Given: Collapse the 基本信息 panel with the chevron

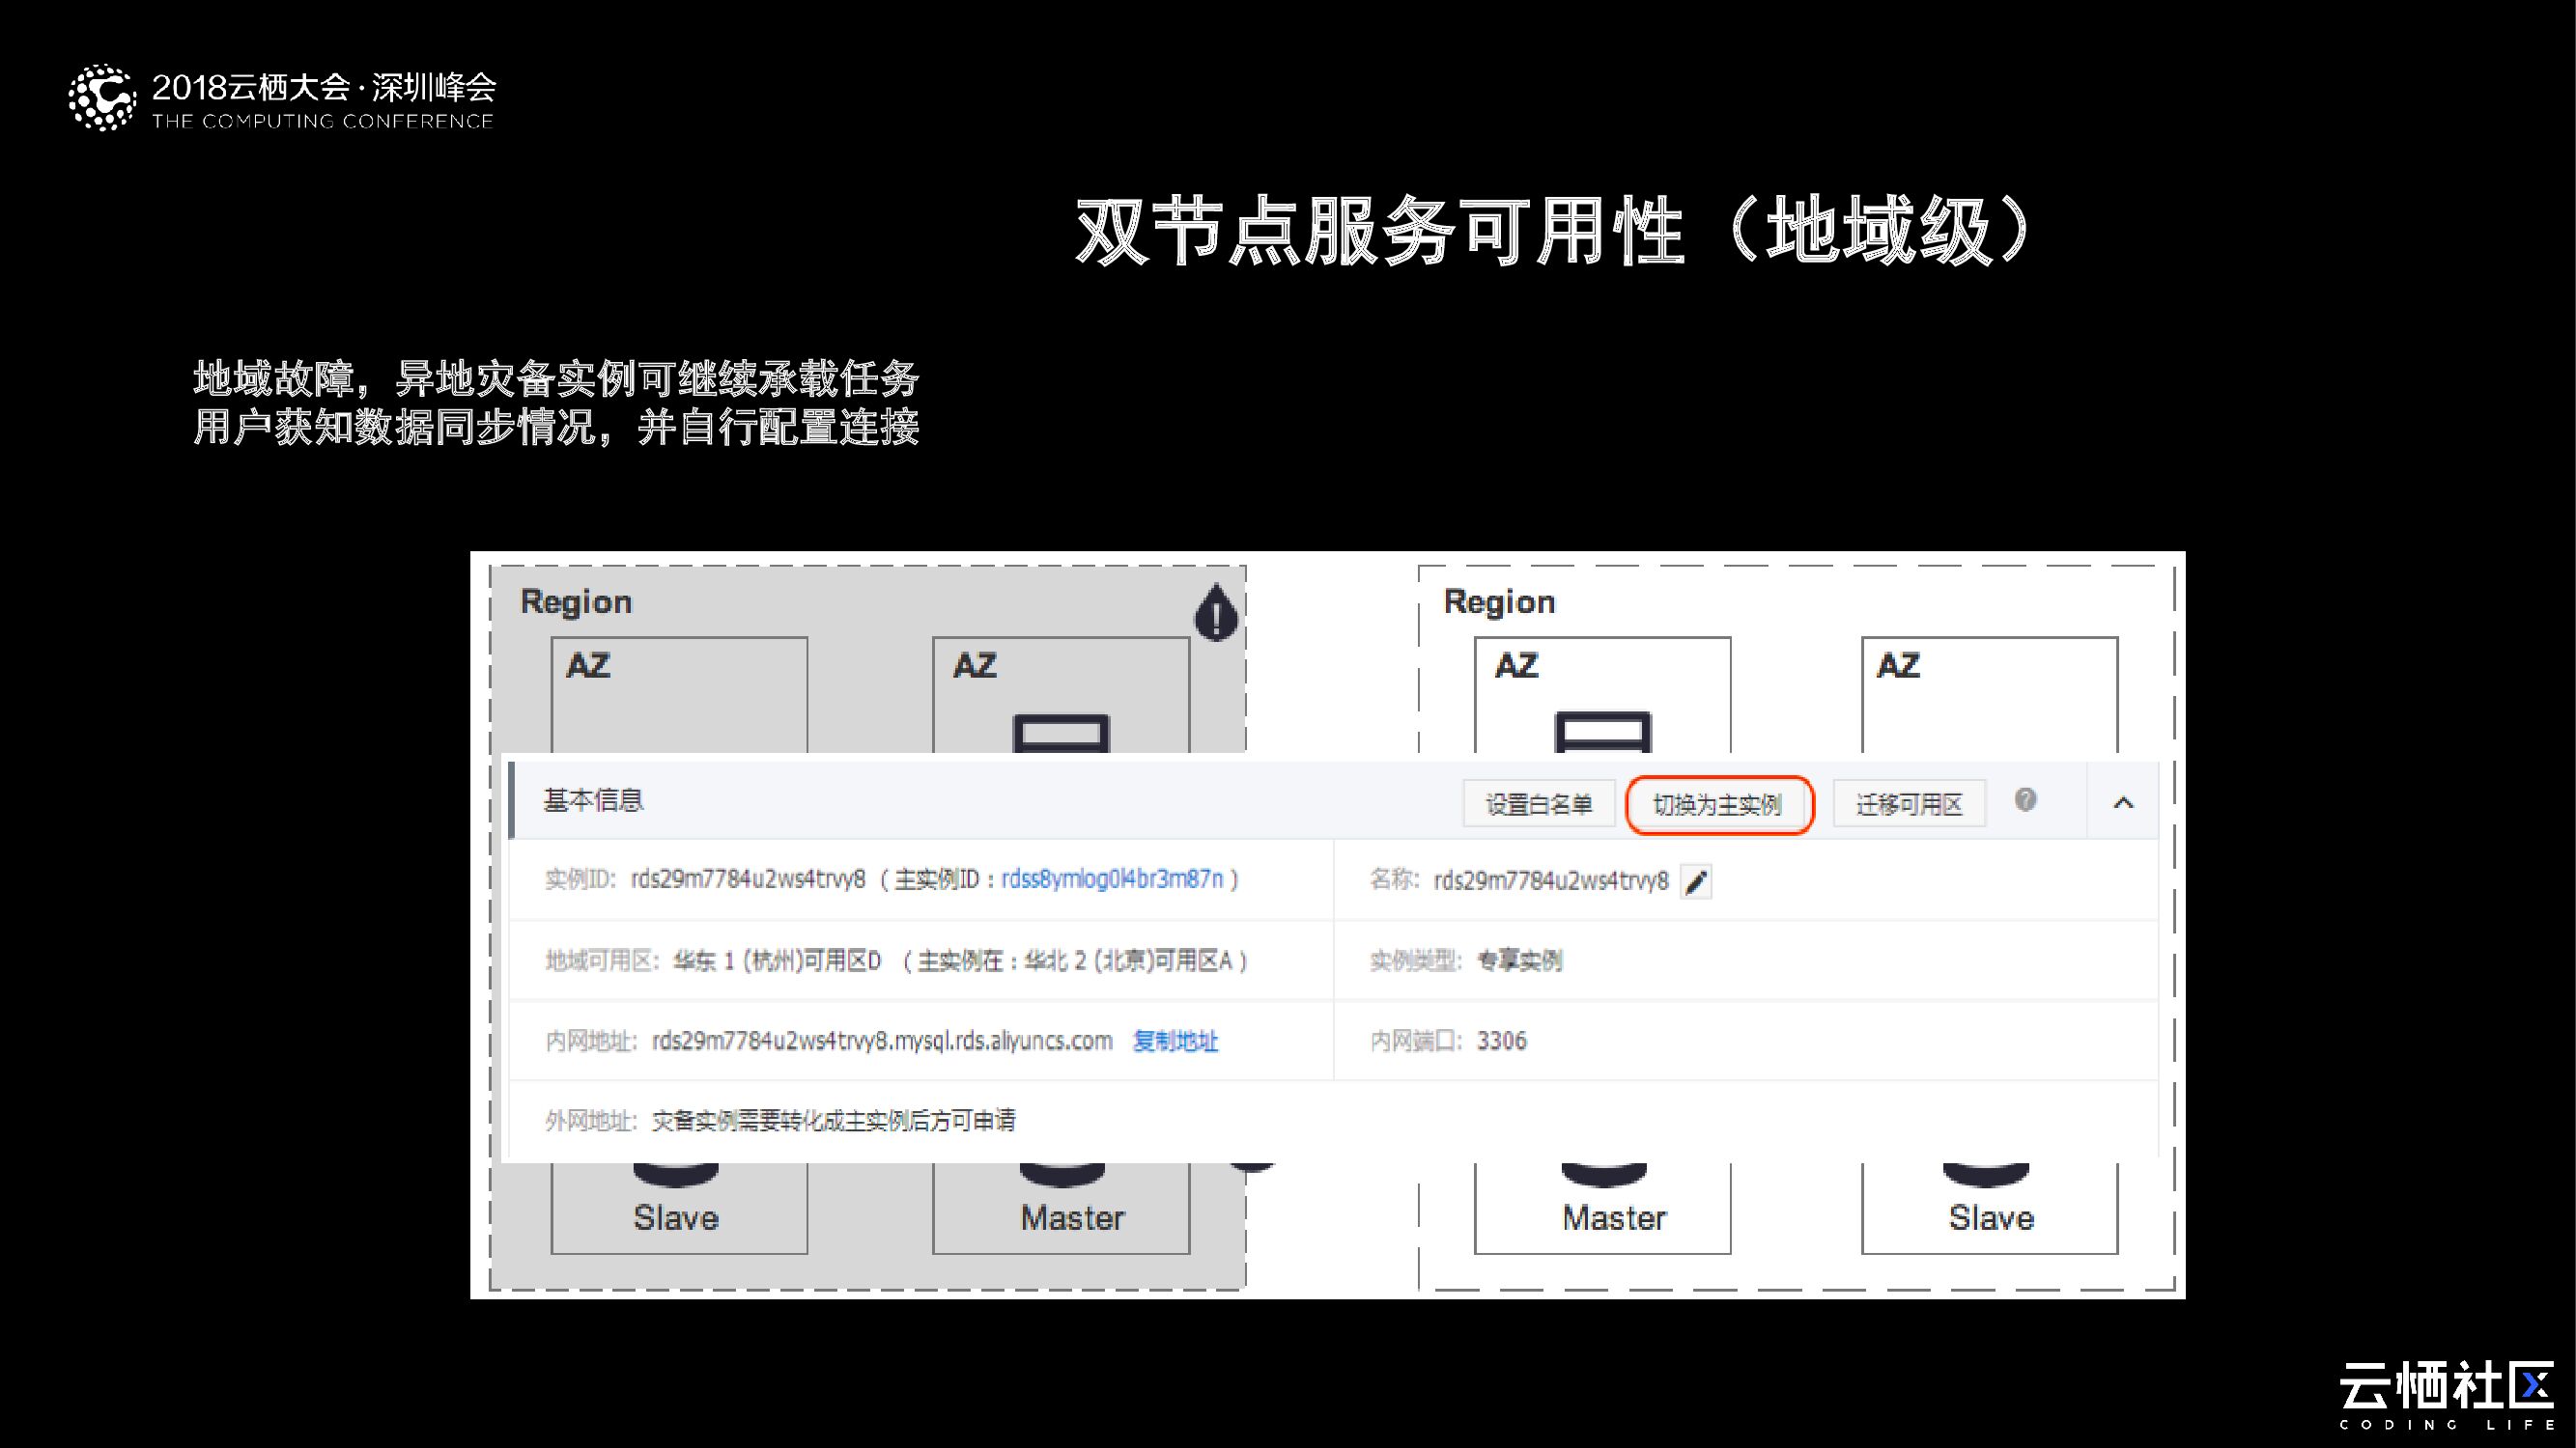Looking at the screenshot, I should pyautogui.click(x=2123, y=802).
